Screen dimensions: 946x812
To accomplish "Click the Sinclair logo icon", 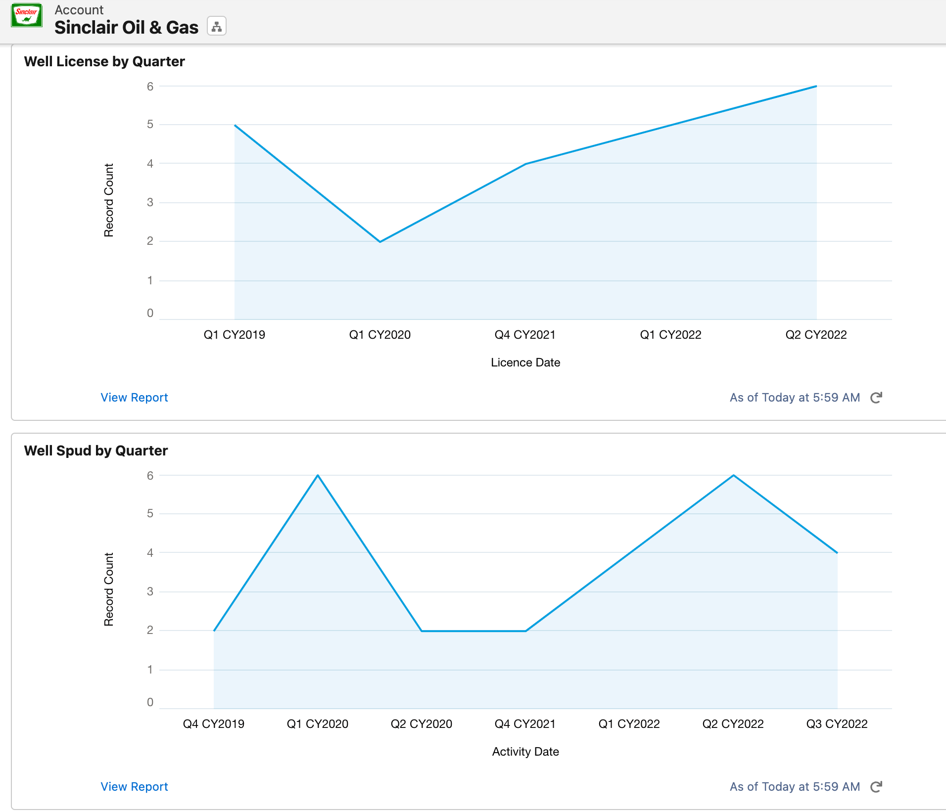I will pyautogui.click(x=27, y=15).
